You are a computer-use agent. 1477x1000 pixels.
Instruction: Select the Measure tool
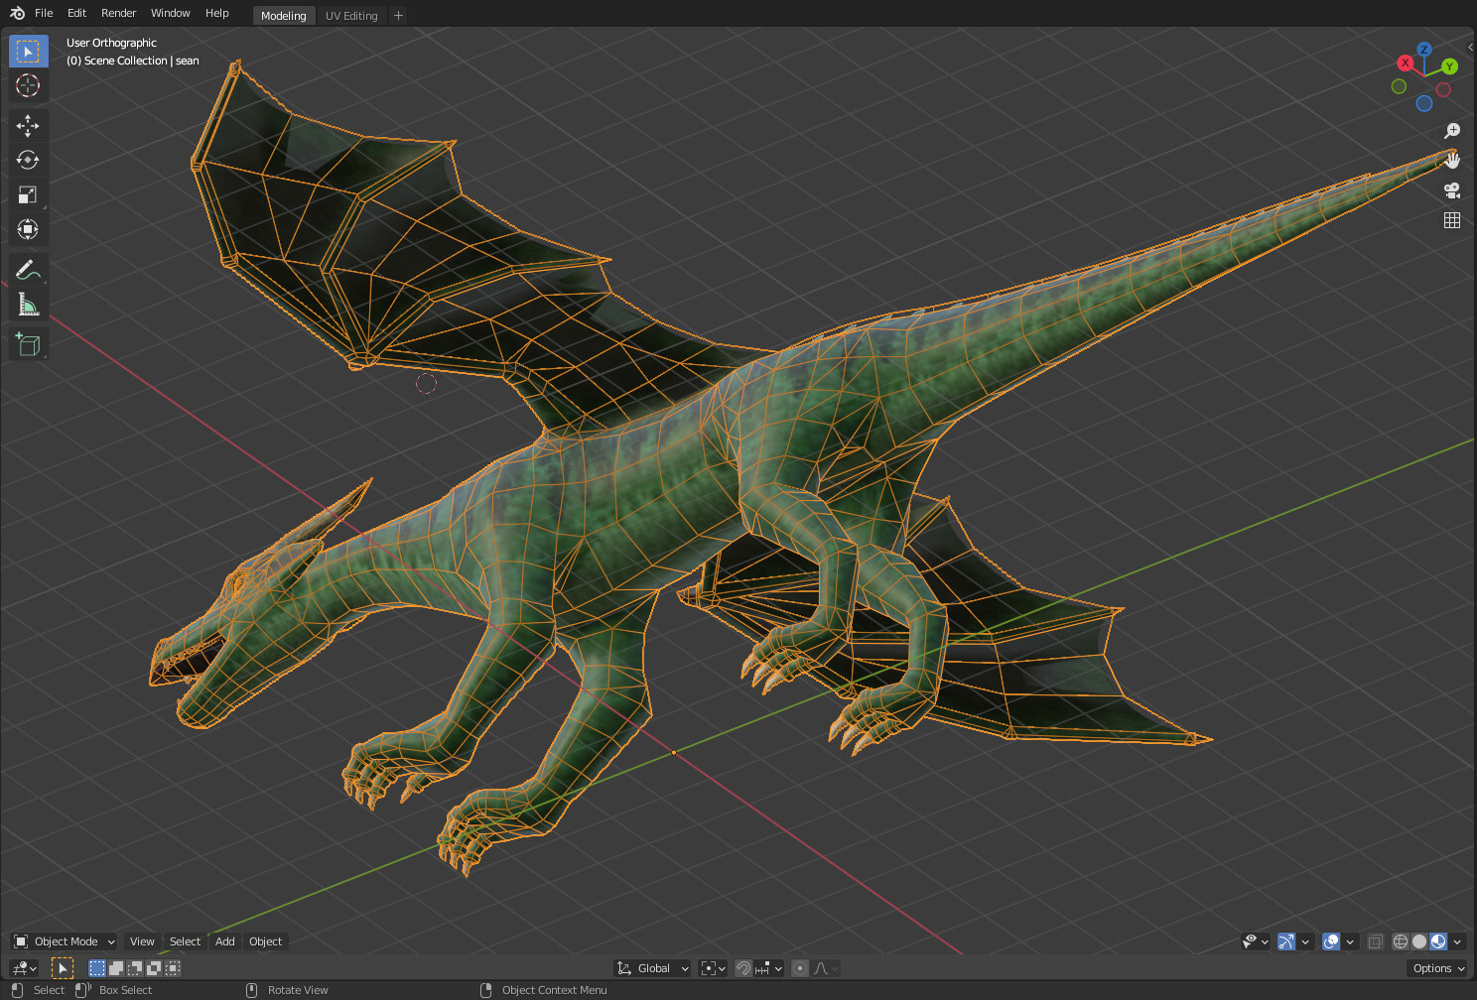coord(28,305)
